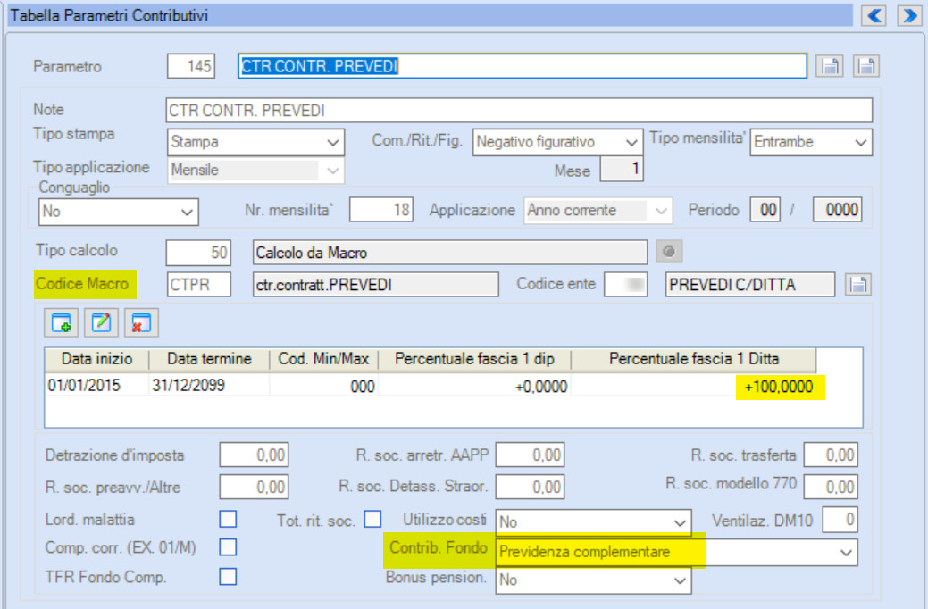Click Calcolo da Macro description field
Image resolution: width=928 pixels, height=609 pixels.
point(450,253)
